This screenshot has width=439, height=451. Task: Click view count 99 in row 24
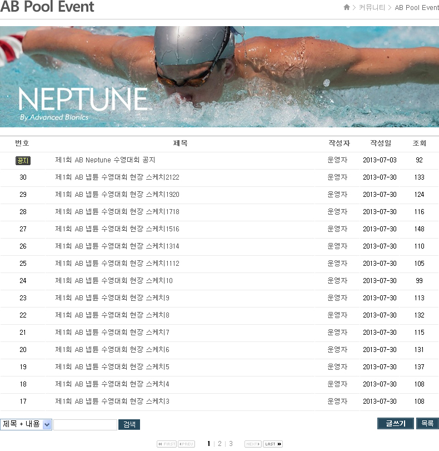coord(419,281)
